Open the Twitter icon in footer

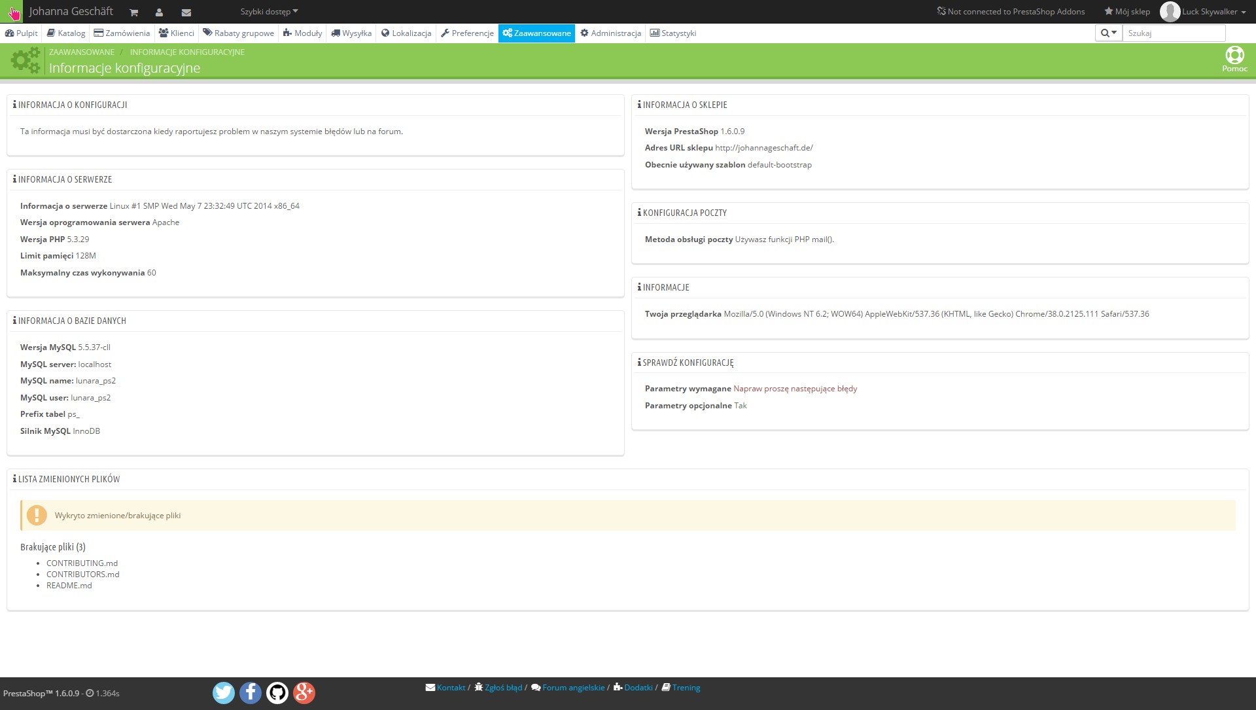(224, 692)
